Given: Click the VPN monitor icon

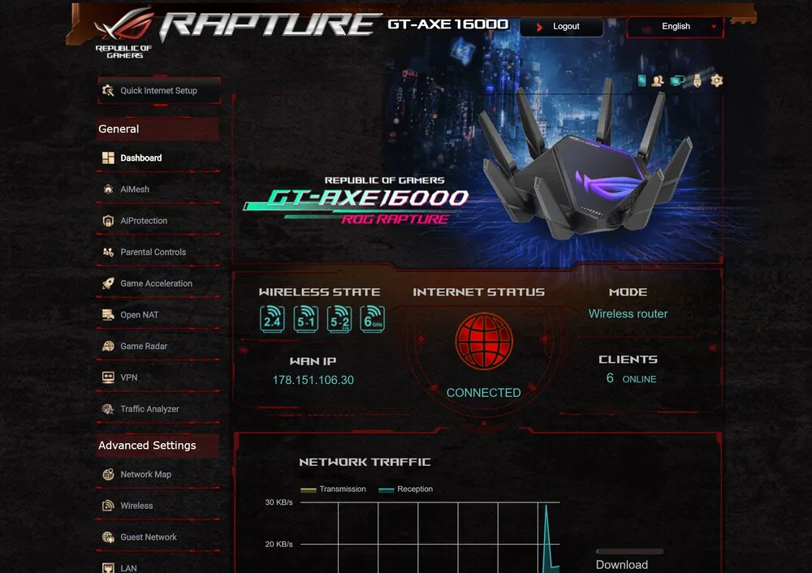Looking at the screenshot, I should (108, 377).
